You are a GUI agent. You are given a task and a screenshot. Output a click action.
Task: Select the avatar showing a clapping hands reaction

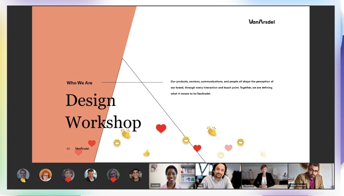pos(23,175)
